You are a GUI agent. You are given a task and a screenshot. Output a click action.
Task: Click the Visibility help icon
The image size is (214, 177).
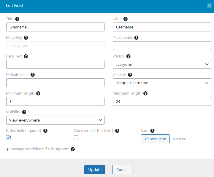[x=24, y=112]
